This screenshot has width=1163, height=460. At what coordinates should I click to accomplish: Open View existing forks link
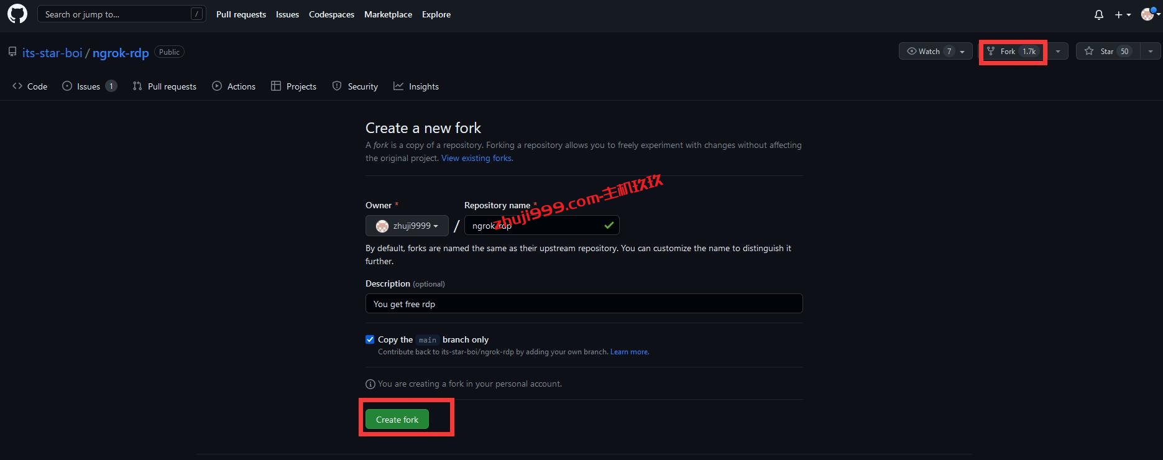coord(477,158)
